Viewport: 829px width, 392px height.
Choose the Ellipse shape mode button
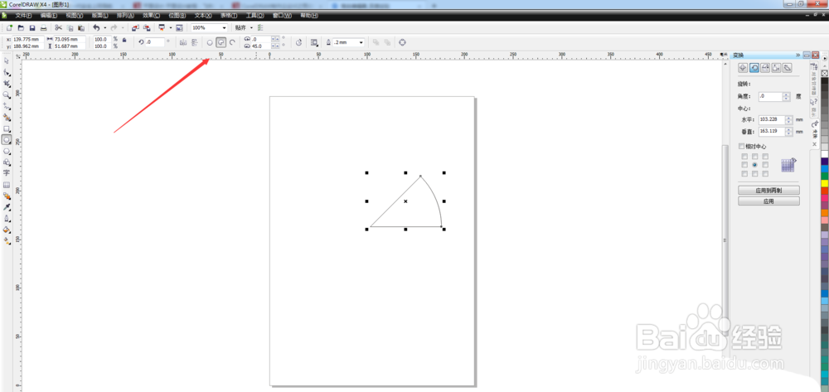coord(210,41)
